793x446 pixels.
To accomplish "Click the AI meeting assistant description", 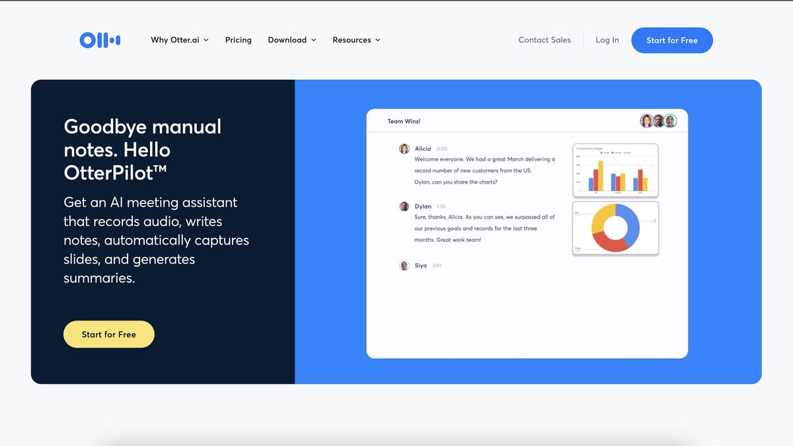I will point(157,240).
